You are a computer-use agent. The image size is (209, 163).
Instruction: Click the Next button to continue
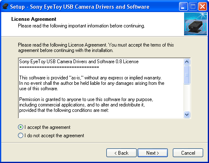[x=152, y=153]
